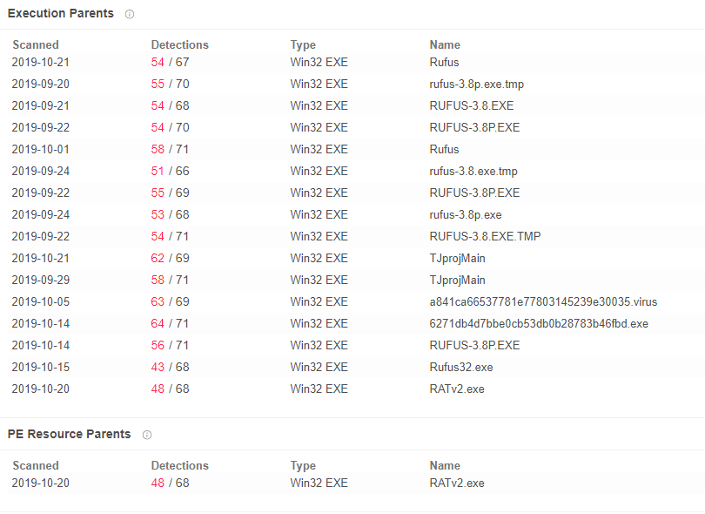This screenshot has width=705, height=514.
Task: Click the scan date 2019-10-05
Action: coord(41,301)
